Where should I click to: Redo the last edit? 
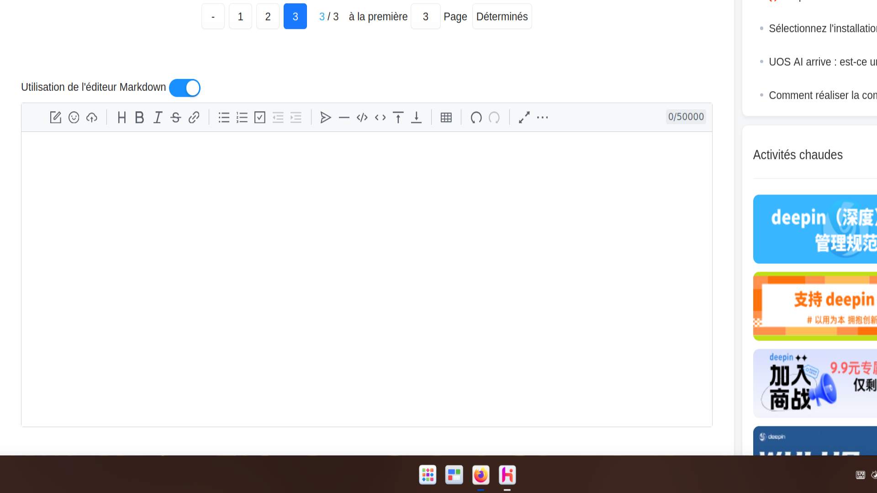[494, 117]
